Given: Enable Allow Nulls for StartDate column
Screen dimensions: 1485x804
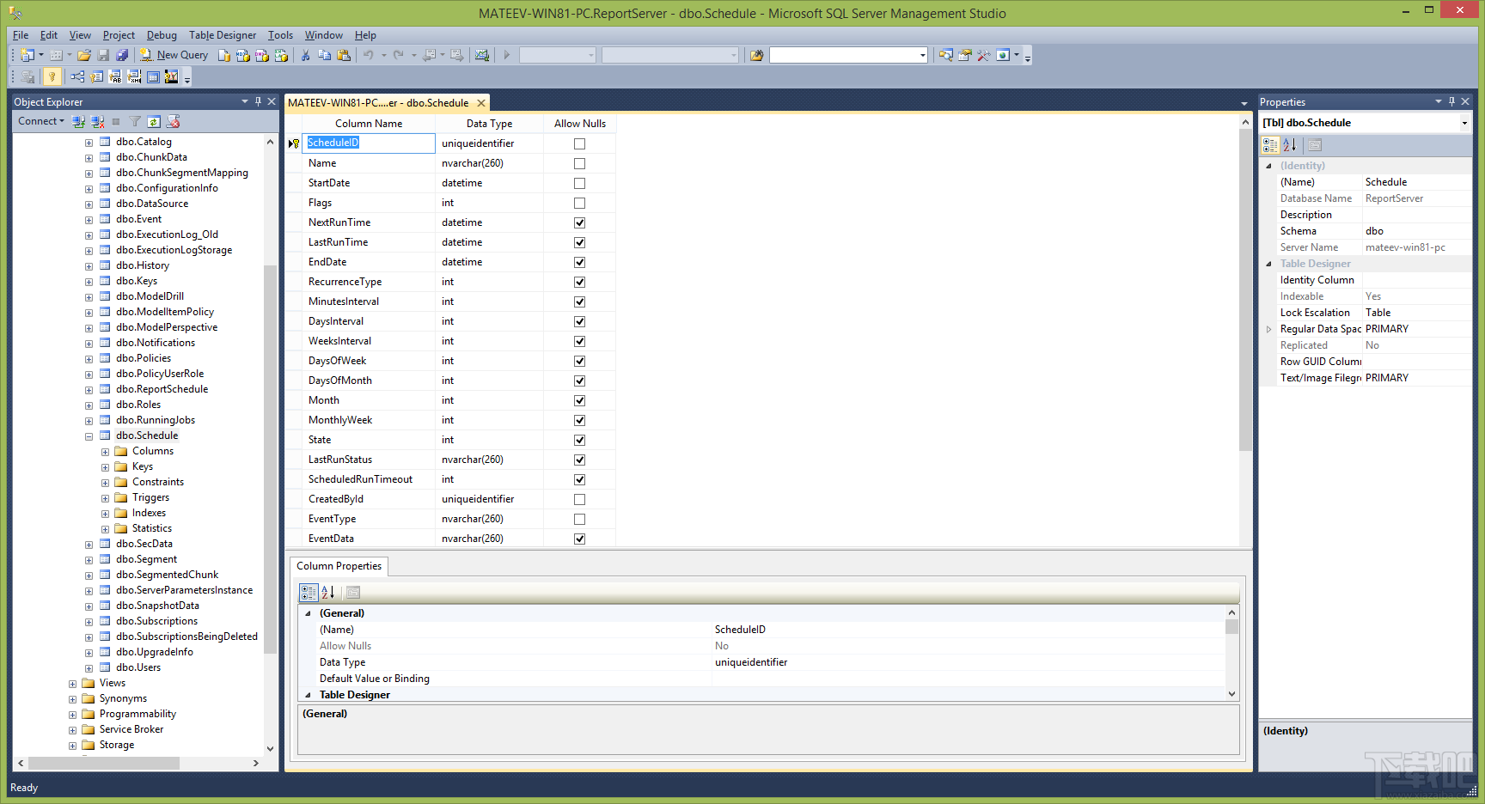Looking at the screenshot, I should click(x=579, y=182).
